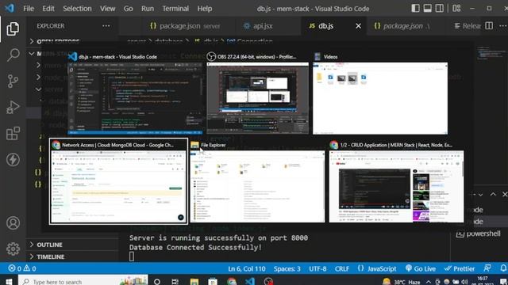Open the customize layout icon
Screen dimensions: 508x285
[x=456, y=9]
